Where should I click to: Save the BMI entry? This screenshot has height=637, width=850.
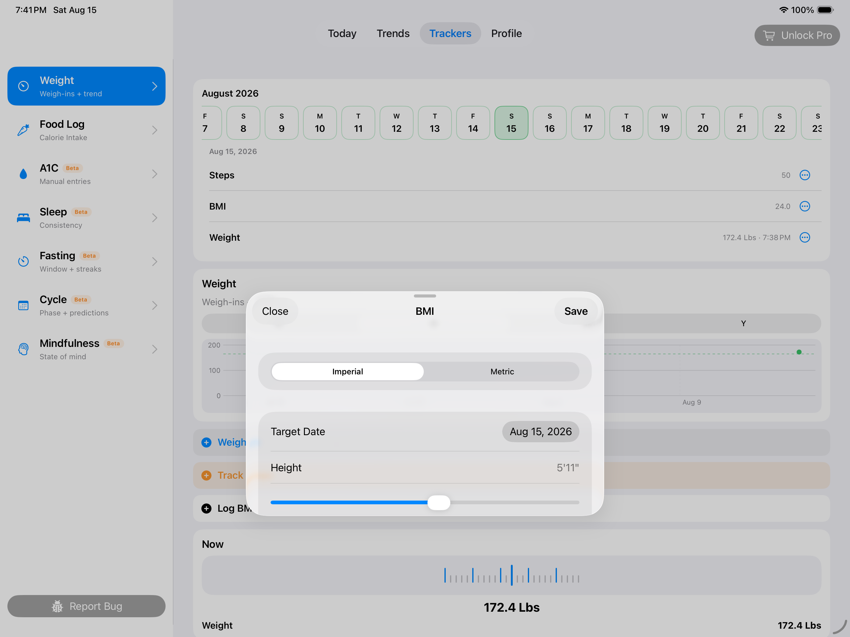pos(576,311)
